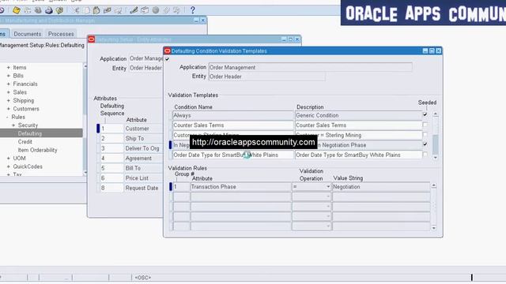Select Item Orderability in navigator
This screenshot has width=506, height=284.
click(37, 150)
